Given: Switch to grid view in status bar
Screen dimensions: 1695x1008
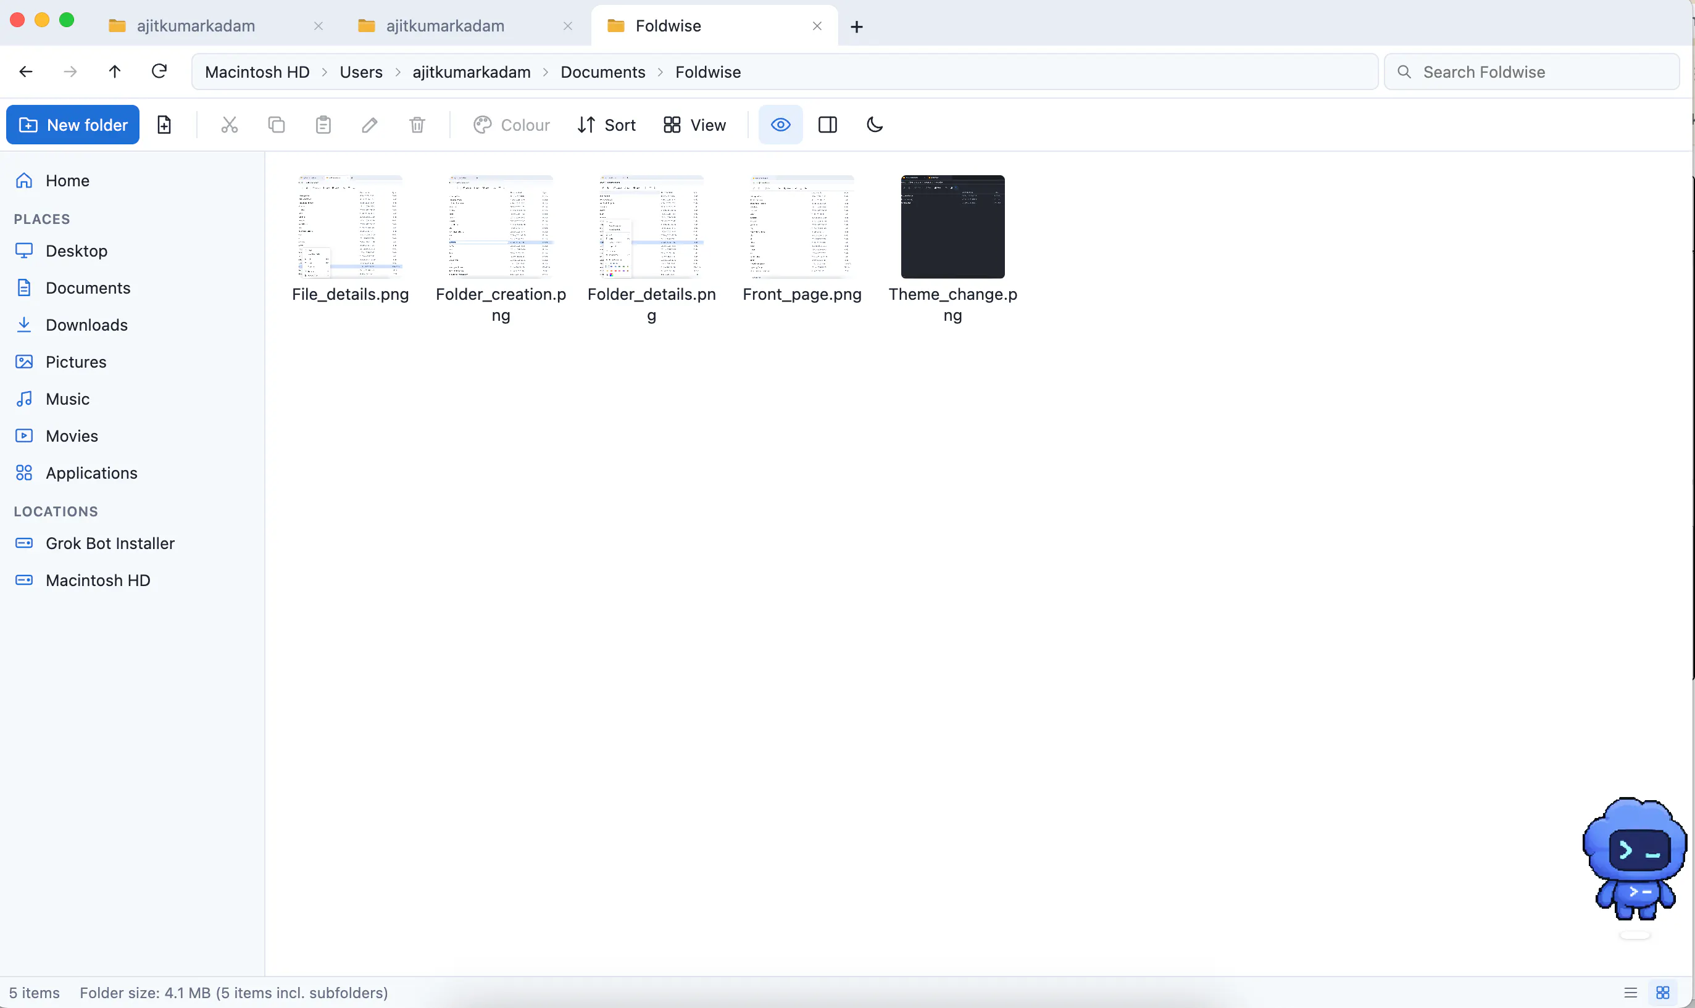Looking at the screenshot, I should (1662, 993).
